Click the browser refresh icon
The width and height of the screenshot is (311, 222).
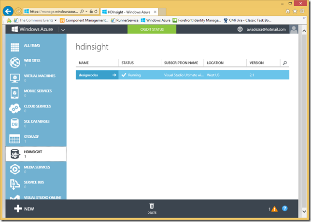[x=96, y=12]
